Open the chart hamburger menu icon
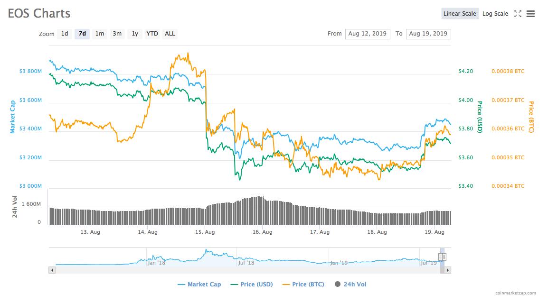 click(x=531, y=14)
